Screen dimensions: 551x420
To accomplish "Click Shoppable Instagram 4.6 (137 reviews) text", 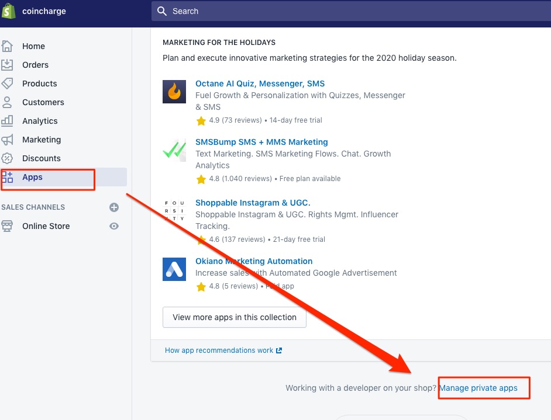I will point(237,239).
